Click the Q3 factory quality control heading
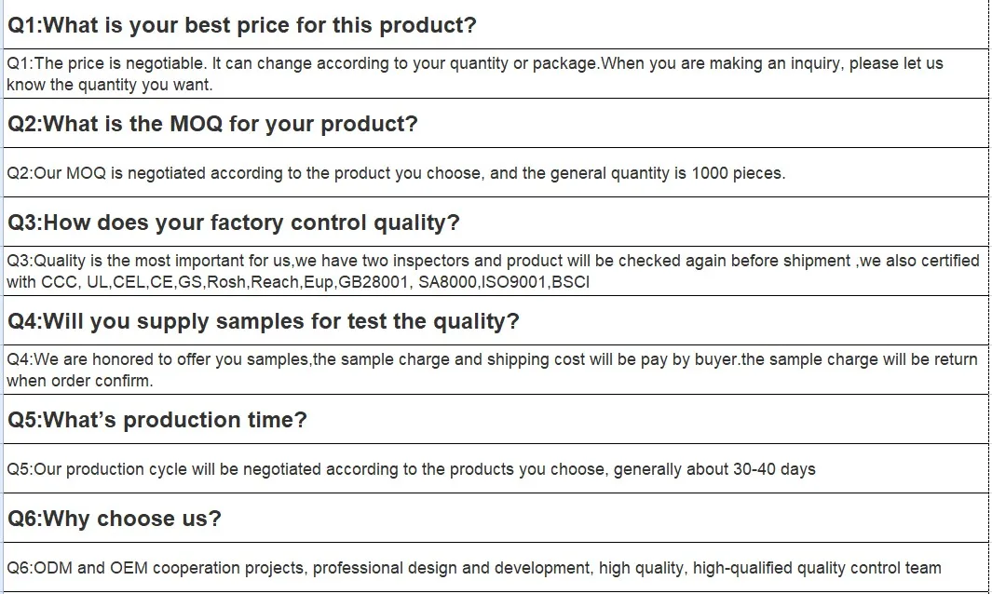Screen dimensions: 992x594 pyautogui.click(x=233, y=223)
